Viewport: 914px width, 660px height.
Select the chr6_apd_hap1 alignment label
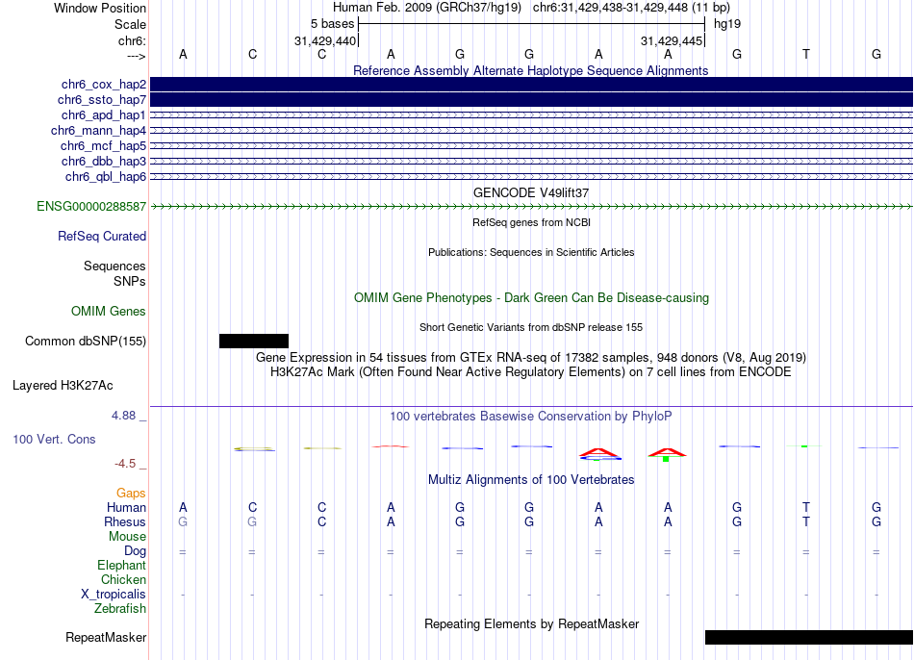point(104,114)
